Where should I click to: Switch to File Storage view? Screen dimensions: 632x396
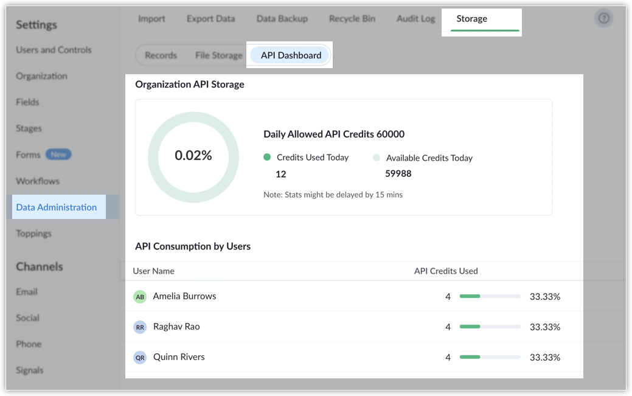219,55
